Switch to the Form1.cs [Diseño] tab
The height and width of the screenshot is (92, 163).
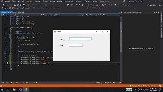pos(18,12)
